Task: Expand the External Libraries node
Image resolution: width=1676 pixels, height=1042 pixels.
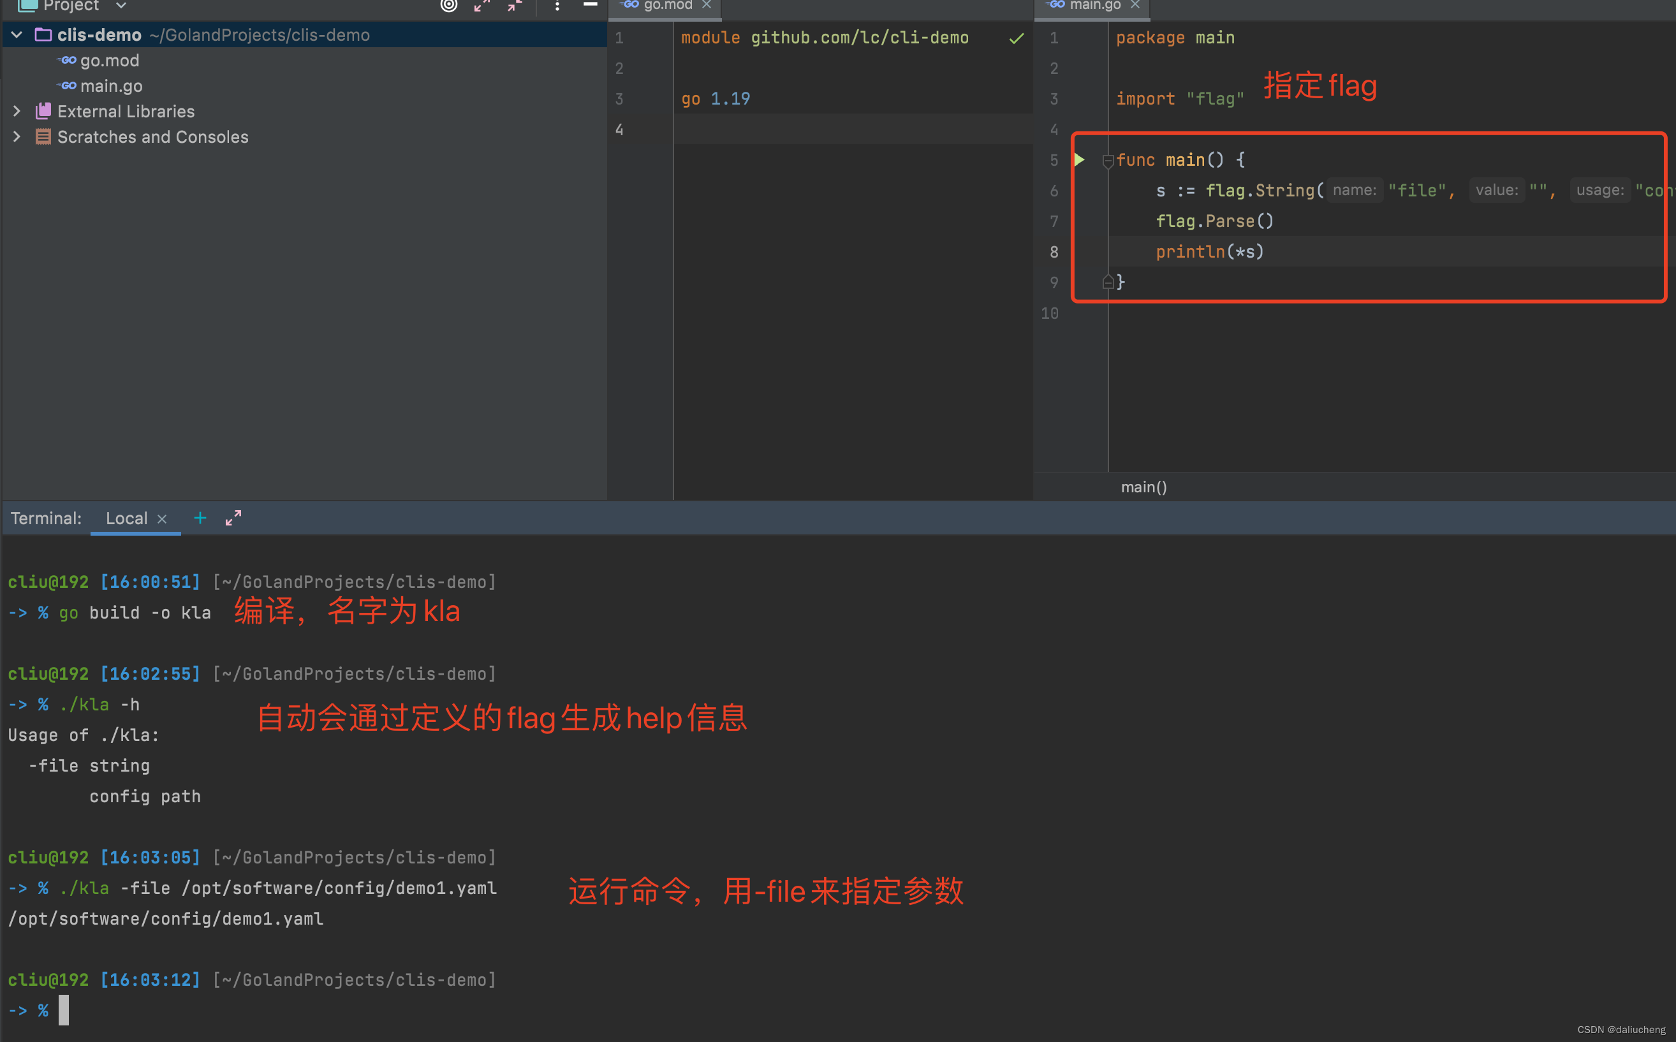Action: [x=17, y=111]
